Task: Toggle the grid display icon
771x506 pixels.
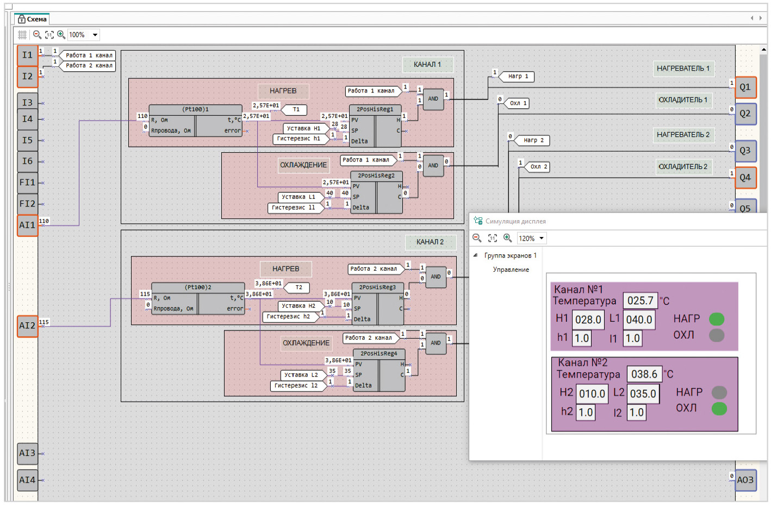Action: tap(22, 35)
